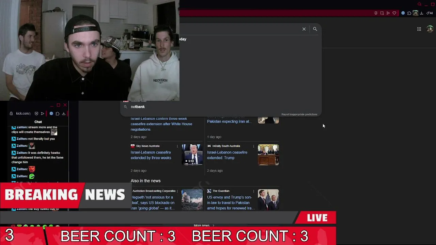Screen dimensions: 436x245
Task: Open the extensions icon in the Kick window
Action: (x=58, y=114)
